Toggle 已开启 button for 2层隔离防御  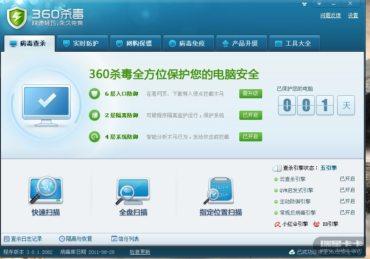pos(251,115)
